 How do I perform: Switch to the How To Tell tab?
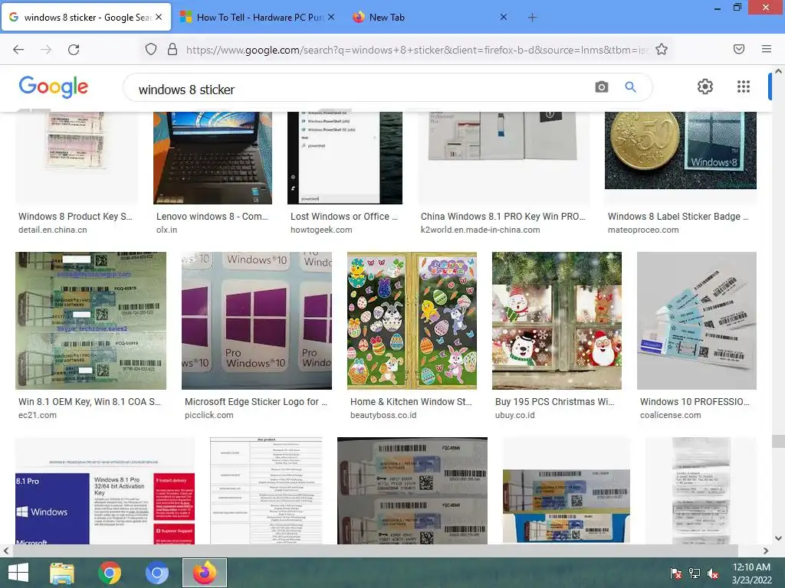tap(258, 18)
